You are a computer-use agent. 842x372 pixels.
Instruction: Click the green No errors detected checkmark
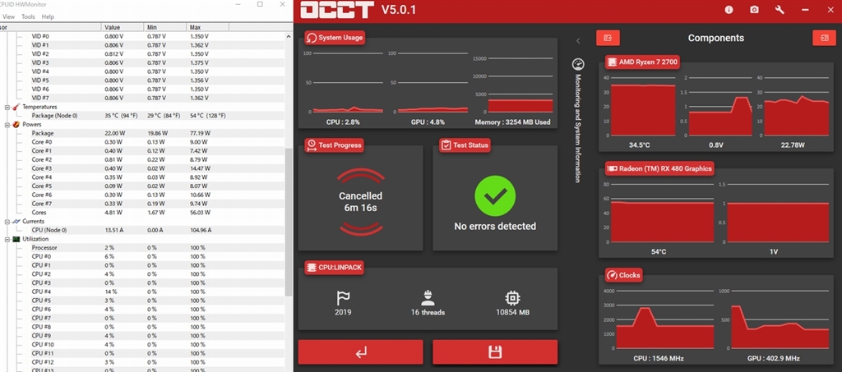pyautogui.click(x=494, y=195)
